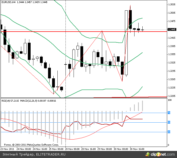Select the 30 Nov 16:00 time label
The height and width of the screenshot is (158, 177).
tap(137, 149)
